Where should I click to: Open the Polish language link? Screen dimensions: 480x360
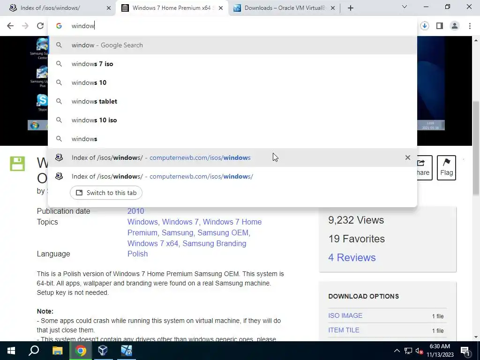click(x=137, y=254)
